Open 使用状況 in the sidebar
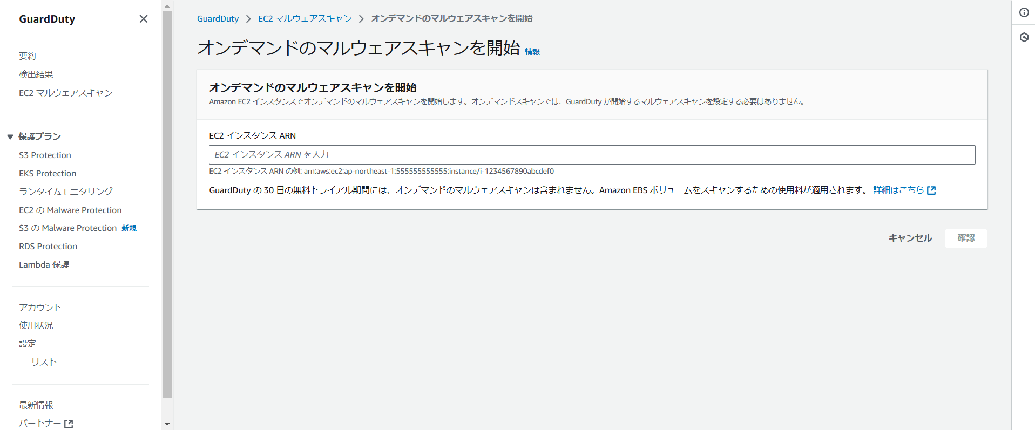 pos(36,325)
